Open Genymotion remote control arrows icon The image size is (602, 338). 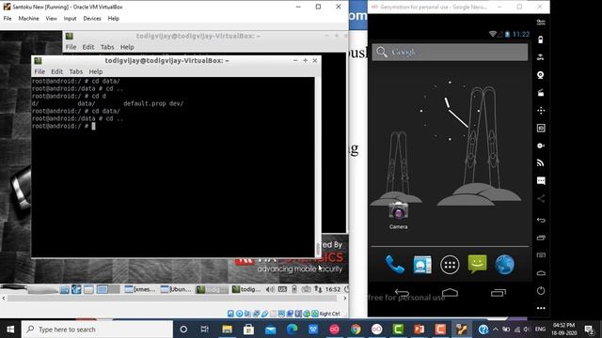(x=541, y=111)
